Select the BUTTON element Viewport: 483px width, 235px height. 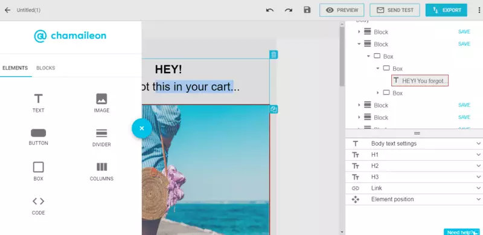click(38, 137)
